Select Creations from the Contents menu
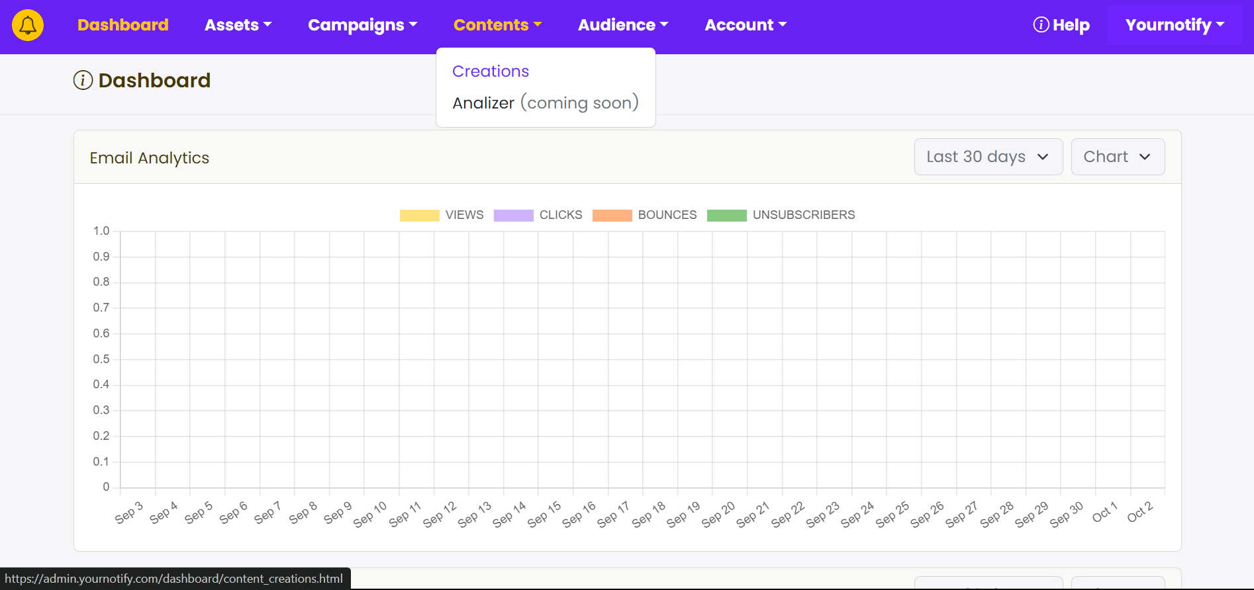This screenshot has height=590, width=1254. click(491, 71)
